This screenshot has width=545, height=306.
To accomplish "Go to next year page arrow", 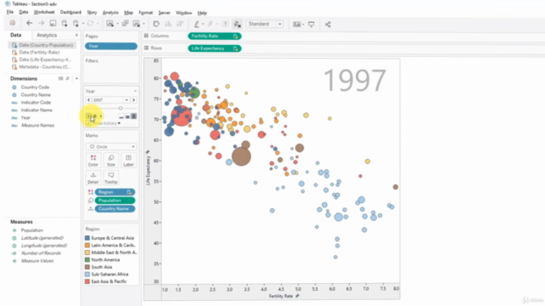I will pos(134,100).
